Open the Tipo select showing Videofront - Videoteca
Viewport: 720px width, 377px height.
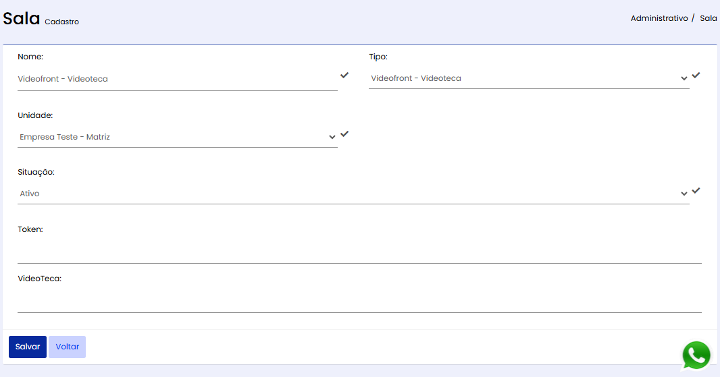pos(529,78)
